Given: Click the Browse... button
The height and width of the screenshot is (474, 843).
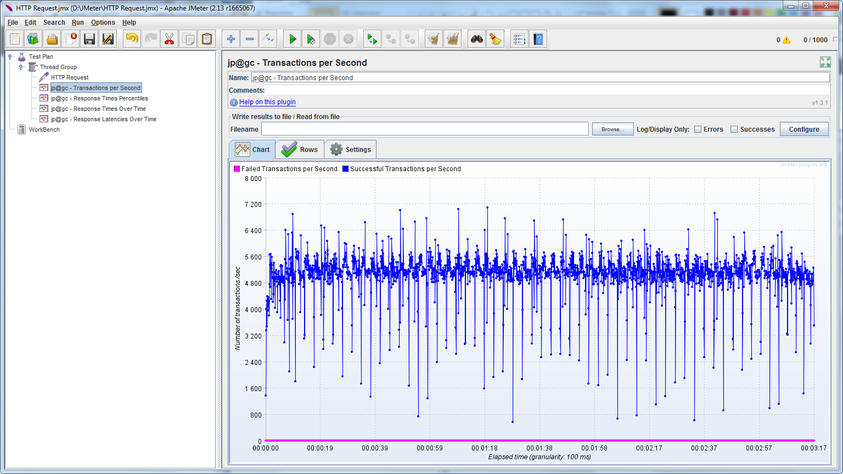Looking at the screenshot, I should (x=613, y=129).
